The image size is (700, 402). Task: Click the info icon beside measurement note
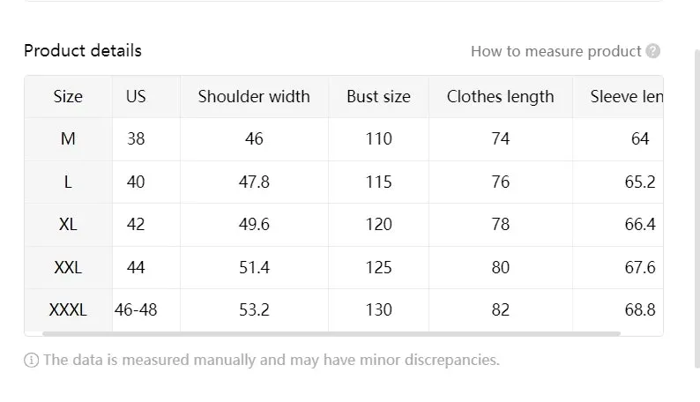(31, 360)
